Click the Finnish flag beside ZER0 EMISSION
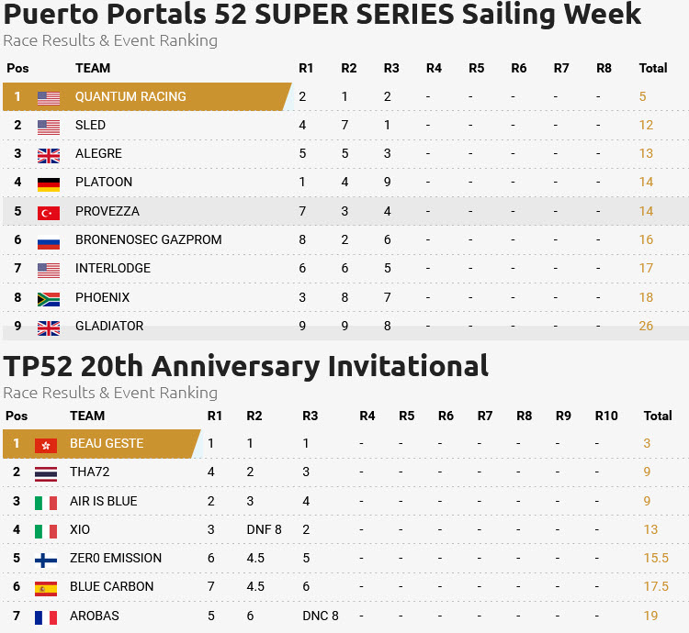 [x=45, y=560]
